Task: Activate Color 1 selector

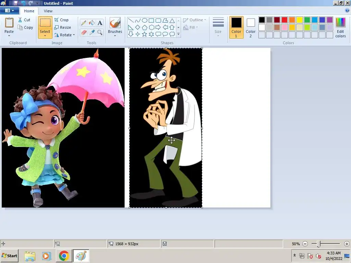Action: click(236, 27)
